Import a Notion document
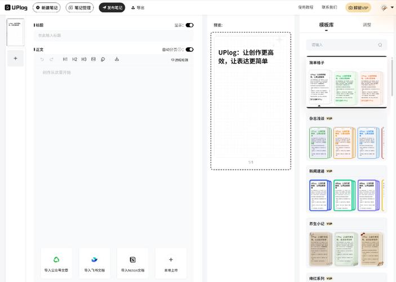Image resolution: width=396 pixels, height=282 pixels. pyautogui.click(x=132, y=263)
